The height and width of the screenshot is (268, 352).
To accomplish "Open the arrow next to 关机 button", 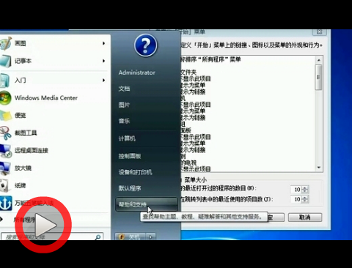I will click(150, 237).
